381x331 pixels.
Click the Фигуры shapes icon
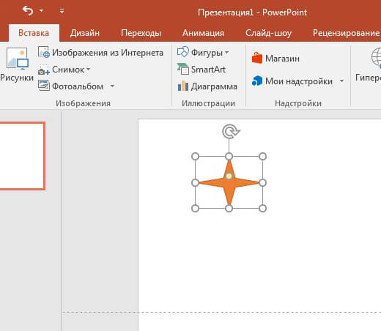click(x=183, y=52)
